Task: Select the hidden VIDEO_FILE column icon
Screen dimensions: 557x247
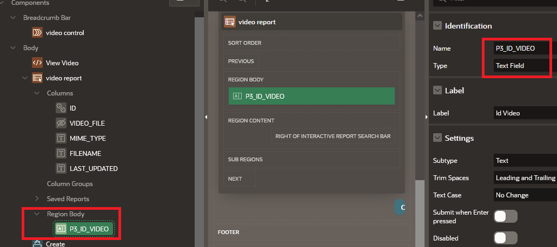Action: pos(61,123)
